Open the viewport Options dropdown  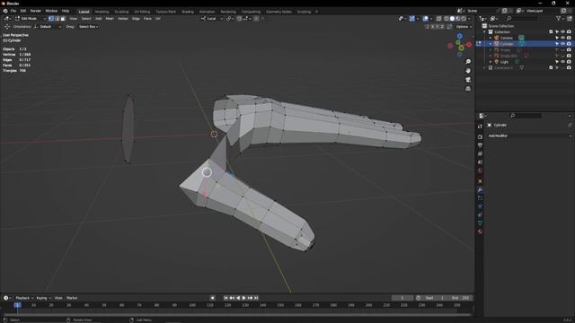pos(464,27)
